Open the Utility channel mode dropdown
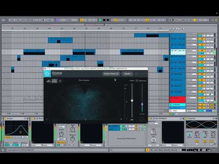This screenshot has width=219, height=164. tap(61, 127)
